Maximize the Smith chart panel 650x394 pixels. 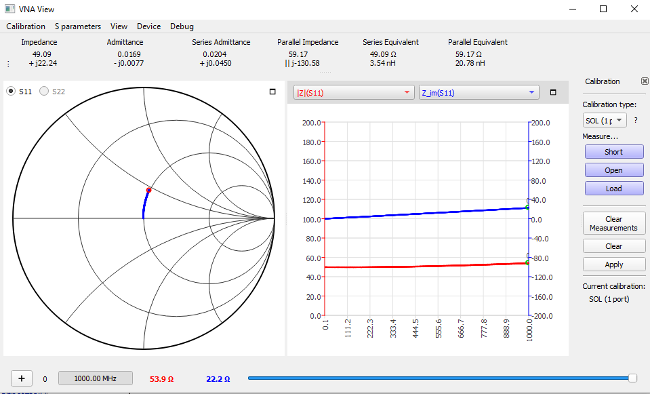pyautogui.click(x=272, y=92)
